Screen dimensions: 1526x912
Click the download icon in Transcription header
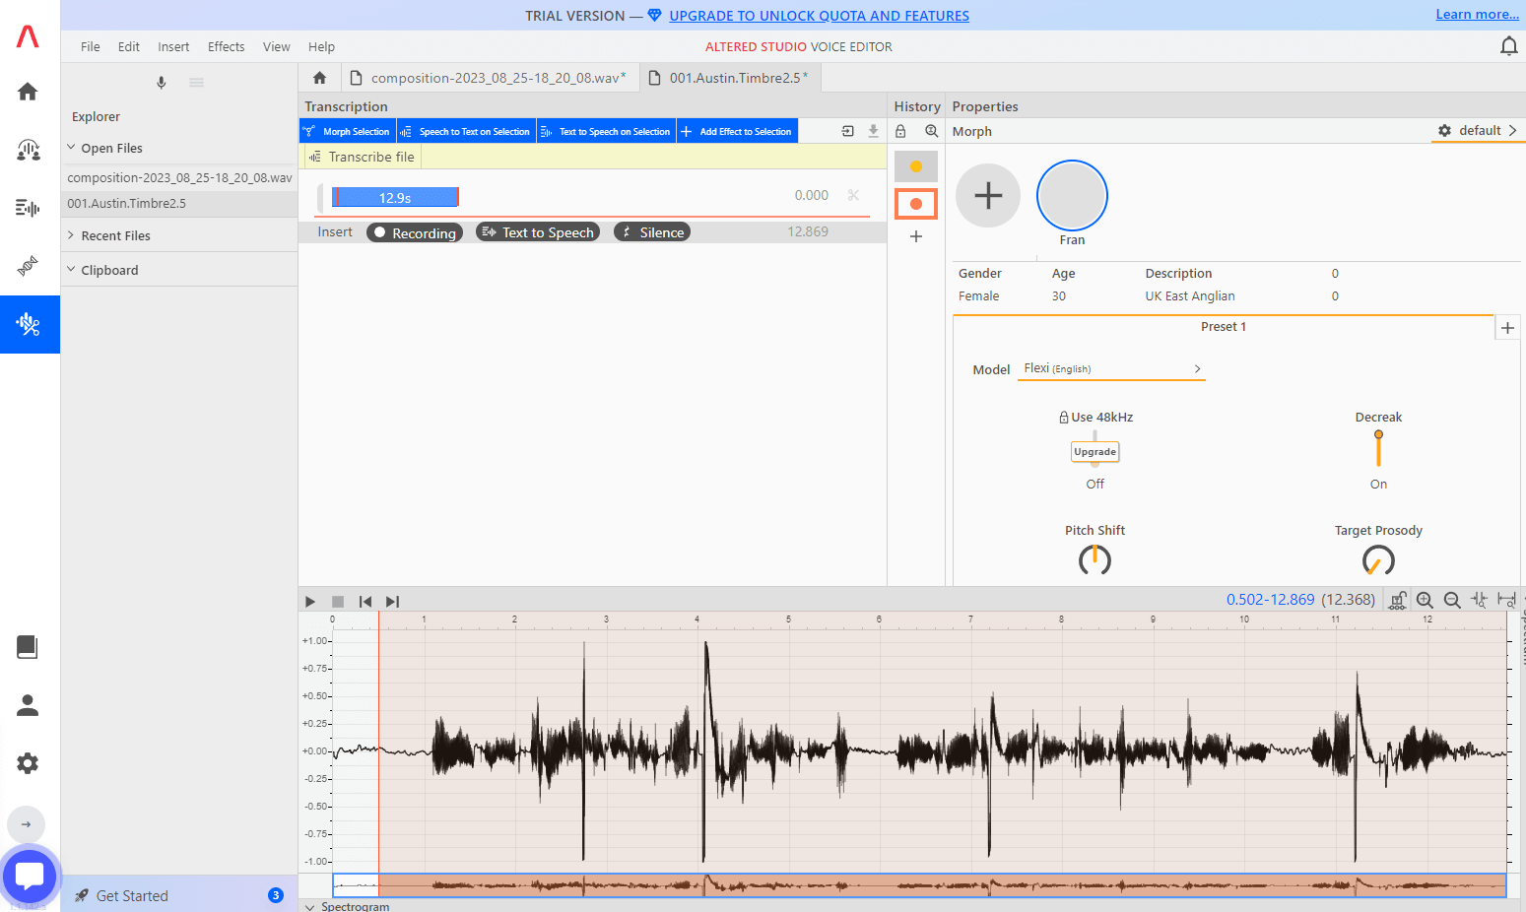click(873, 131)
